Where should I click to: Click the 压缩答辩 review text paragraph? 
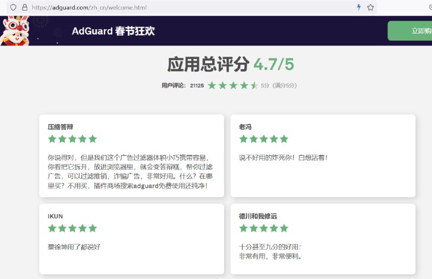point(130,171)
